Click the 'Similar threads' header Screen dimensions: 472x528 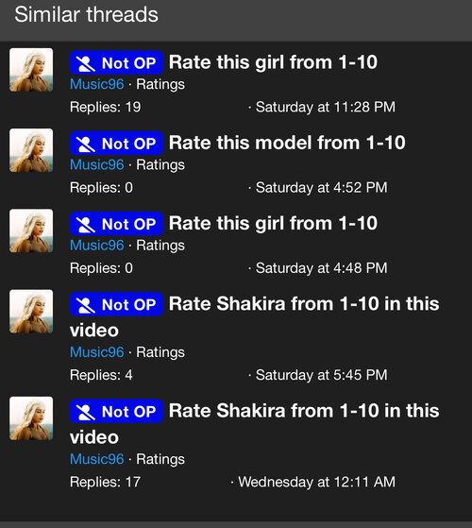[86, 15]
